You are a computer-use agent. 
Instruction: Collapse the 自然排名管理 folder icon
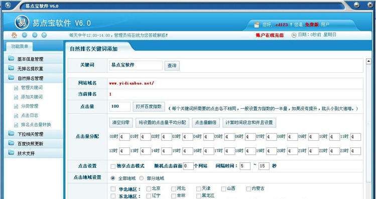tap(11, 78)
